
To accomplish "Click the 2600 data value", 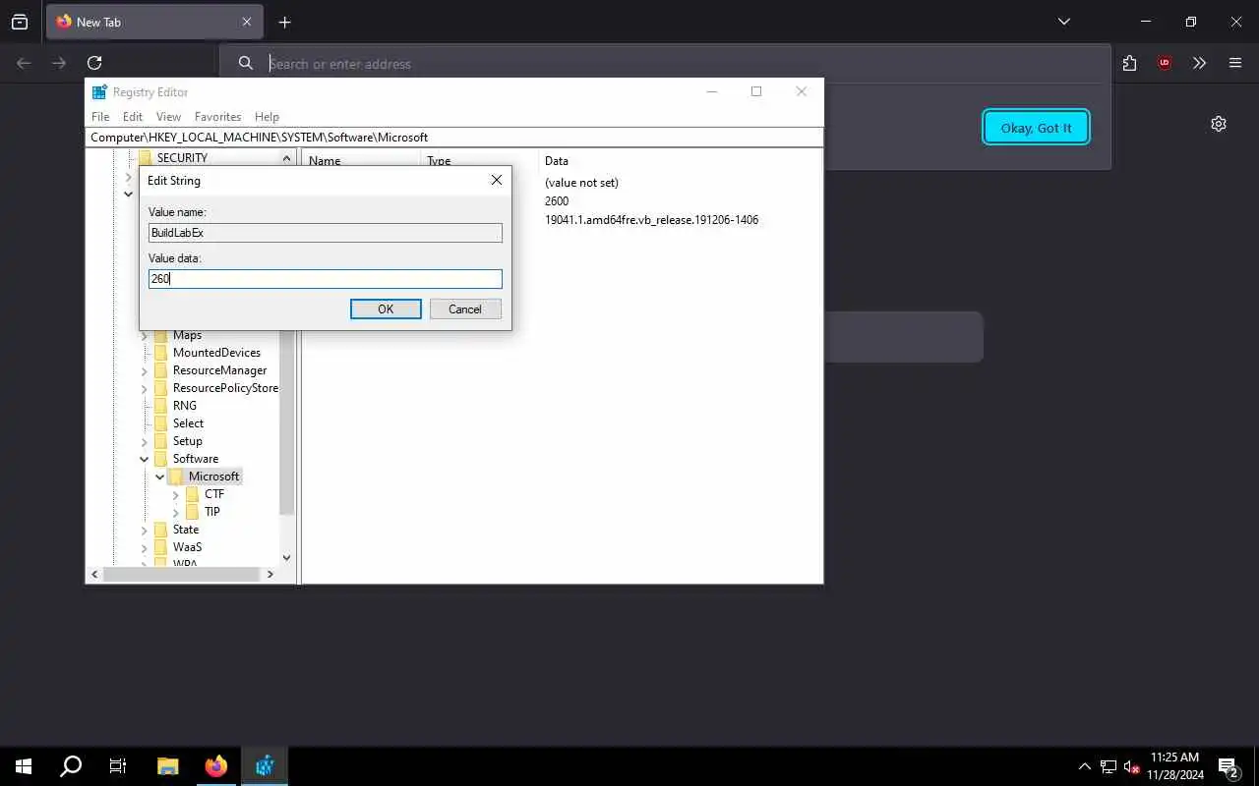I will (x=557, y=201).
